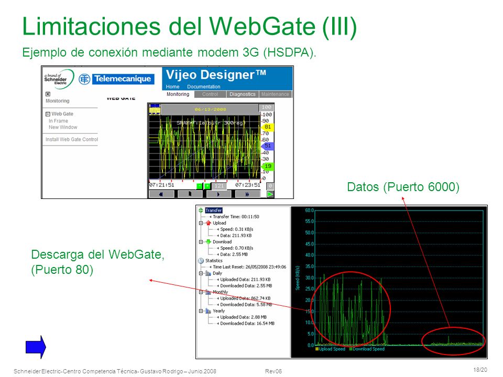Collapse the Monthly statistics node
The image size is (503, 377).
[201, 292]
